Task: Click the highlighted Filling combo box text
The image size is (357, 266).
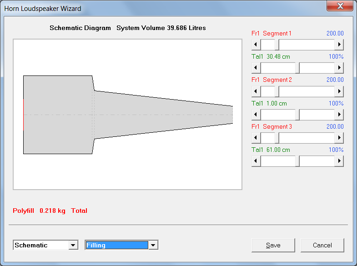Action: point(117,245)
